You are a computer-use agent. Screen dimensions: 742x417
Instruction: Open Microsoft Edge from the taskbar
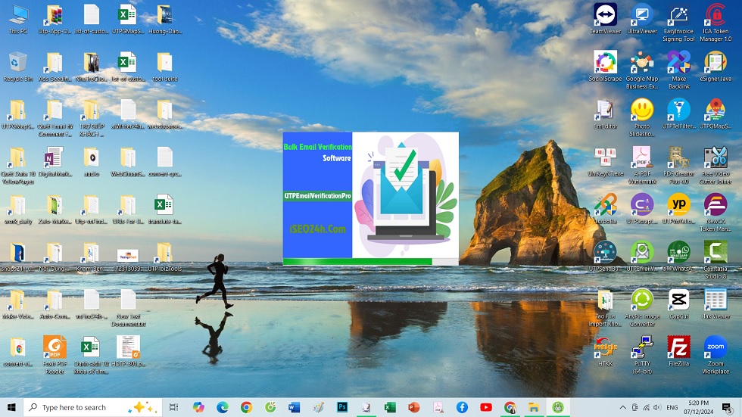223,407
